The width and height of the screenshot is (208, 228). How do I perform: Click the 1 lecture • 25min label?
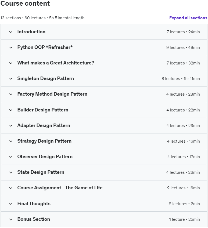184,219
